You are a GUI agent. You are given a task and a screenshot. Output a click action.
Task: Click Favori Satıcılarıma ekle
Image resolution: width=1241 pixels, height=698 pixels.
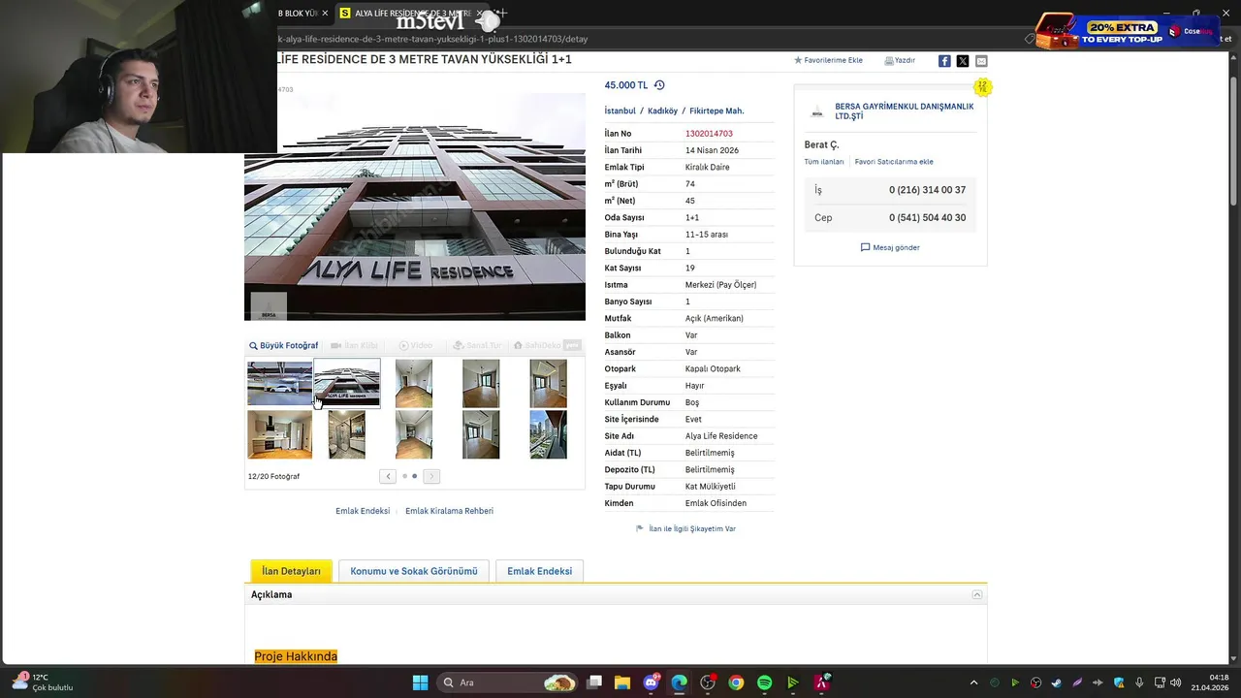click(894, 162)
